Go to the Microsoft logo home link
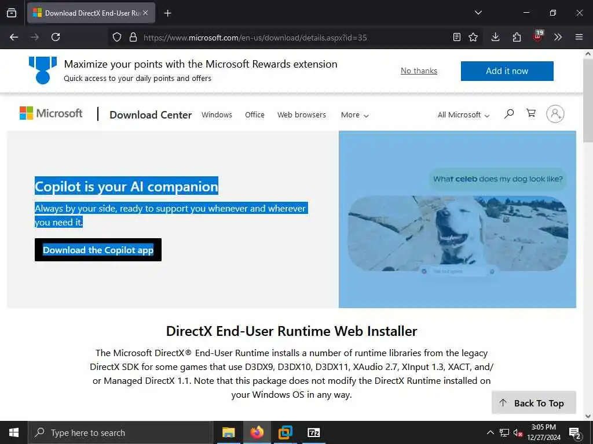 click(51, 113)
